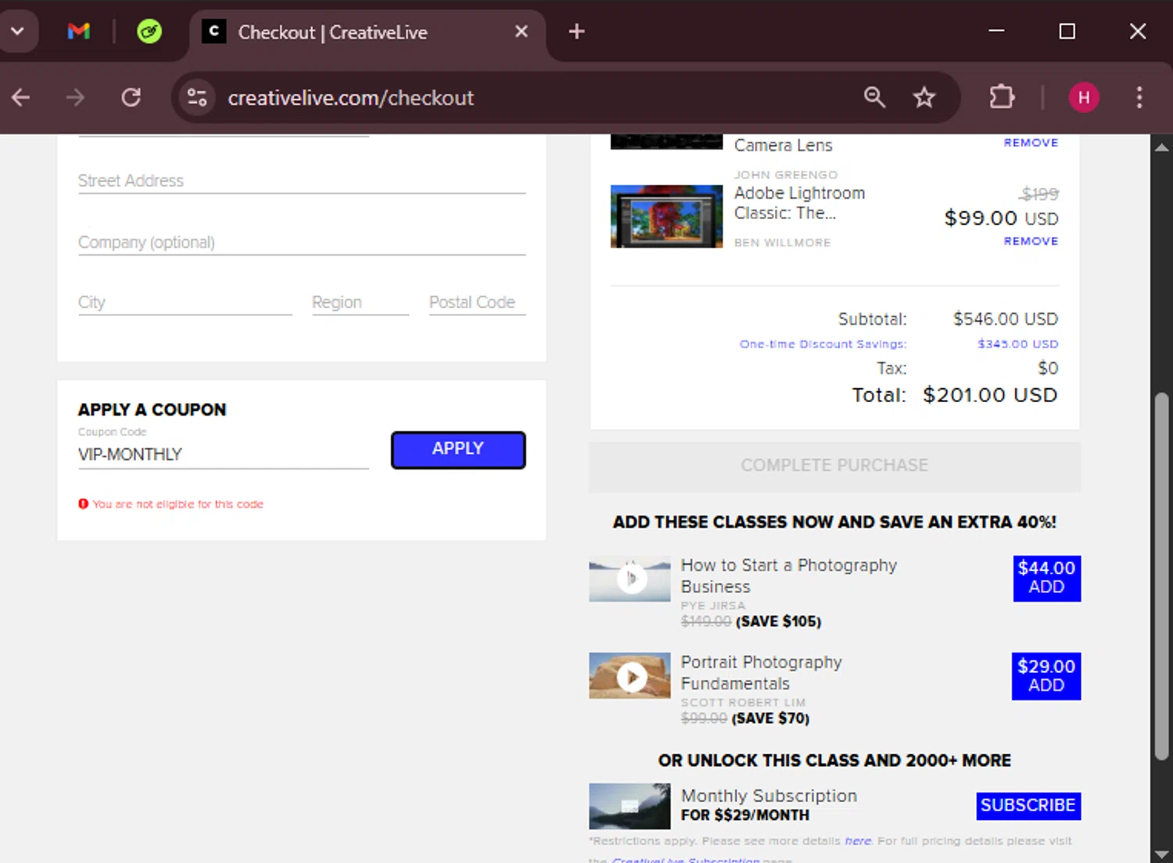
Task: Apply the VIP-MONTHLY coupon code
Action: (x=458, y=450)
